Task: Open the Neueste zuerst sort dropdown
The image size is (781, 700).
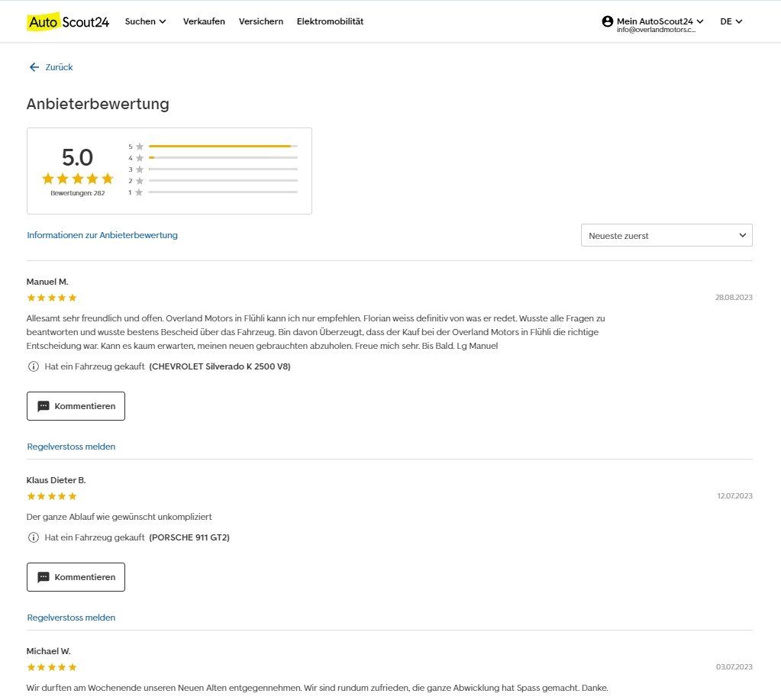Action: click(666, 235)
